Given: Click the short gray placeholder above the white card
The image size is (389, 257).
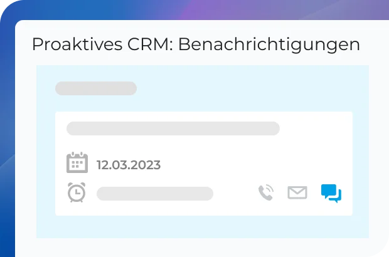Looking at the screenshot, I should pyautogui.click(x=95, y=88).
